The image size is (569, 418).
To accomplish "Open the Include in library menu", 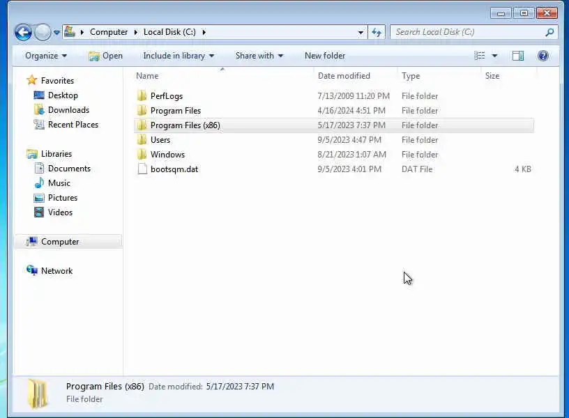I will point(179,56).
